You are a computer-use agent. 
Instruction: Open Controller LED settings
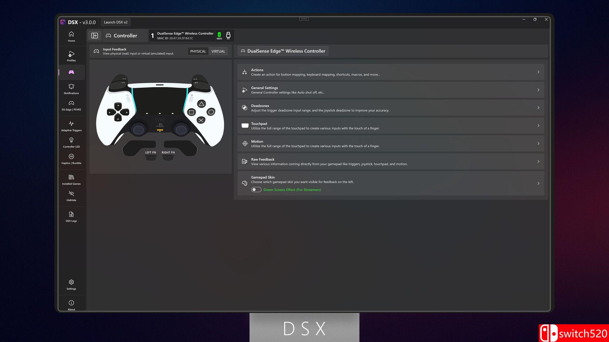[71, 142]
